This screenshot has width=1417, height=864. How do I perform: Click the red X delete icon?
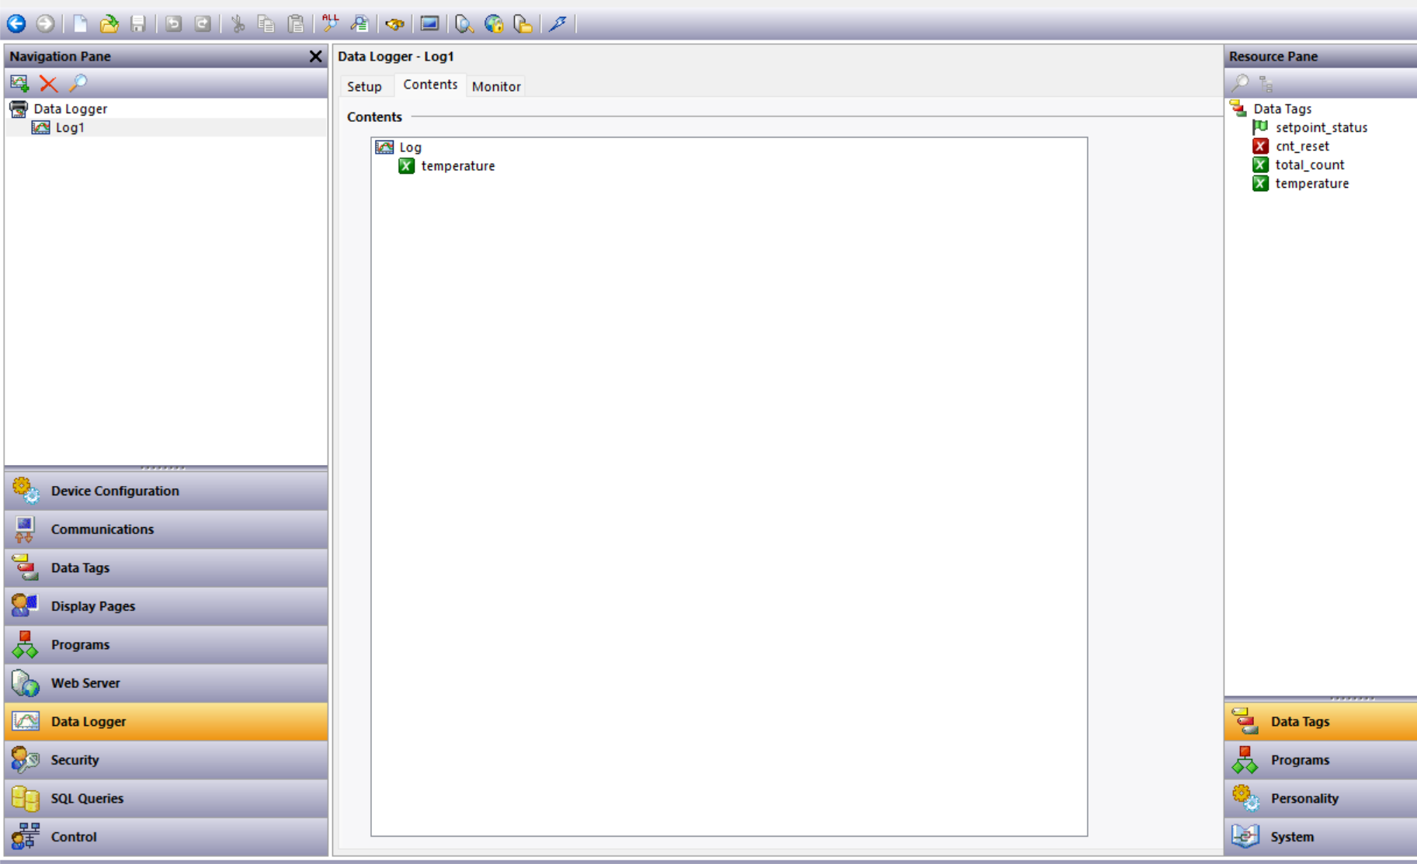click(x=48, y=83)
